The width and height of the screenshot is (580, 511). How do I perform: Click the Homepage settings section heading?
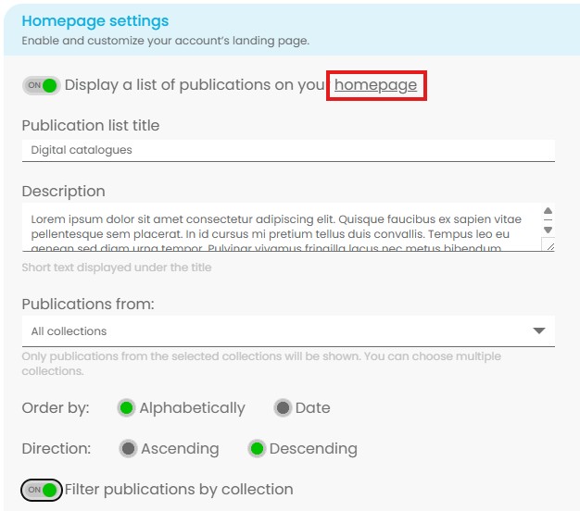(95, 20)
